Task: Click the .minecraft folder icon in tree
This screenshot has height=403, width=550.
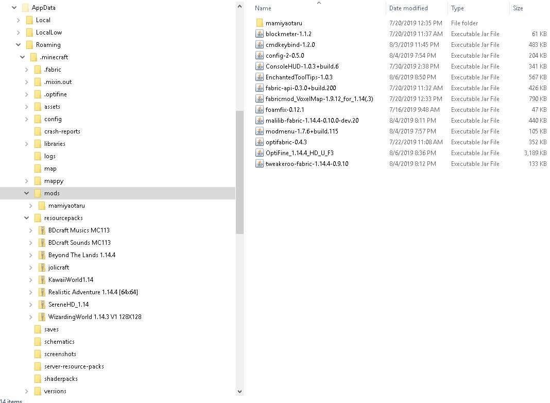Action: pyautogui.click(x=33, y=57)
